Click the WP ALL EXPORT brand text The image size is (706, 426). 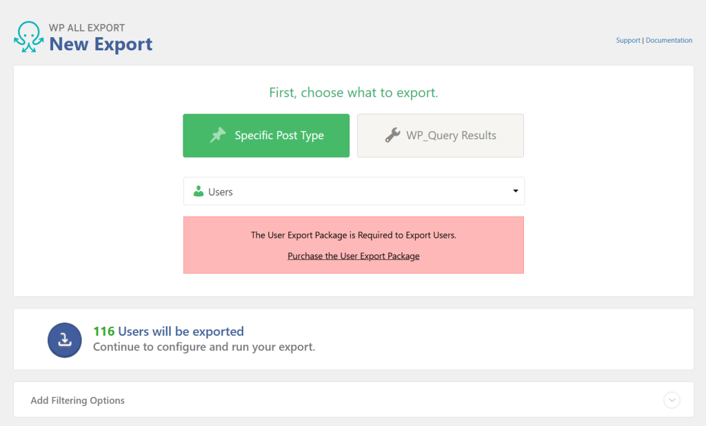[x=87, y=28]
